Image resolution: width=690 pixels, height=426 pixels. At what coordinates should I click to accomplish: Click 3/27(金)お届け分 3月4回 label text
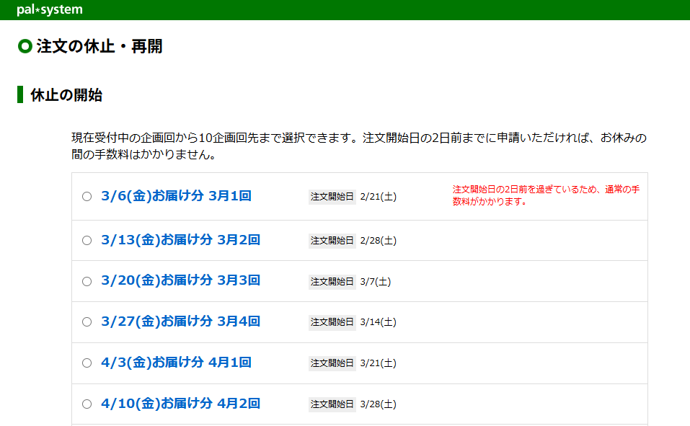pos(180,321)
